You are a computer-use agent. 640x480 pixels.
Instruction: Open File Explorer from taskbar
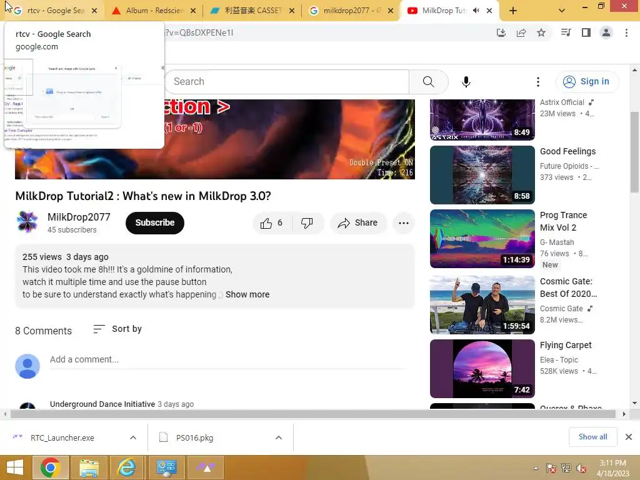coord(89,467)
